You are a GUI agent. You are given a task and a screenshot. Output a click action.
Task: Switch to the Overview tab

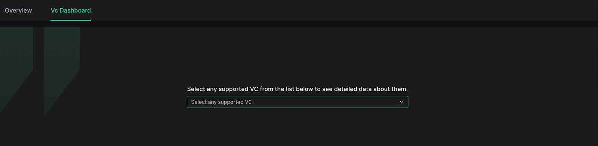tap(18, 10)
